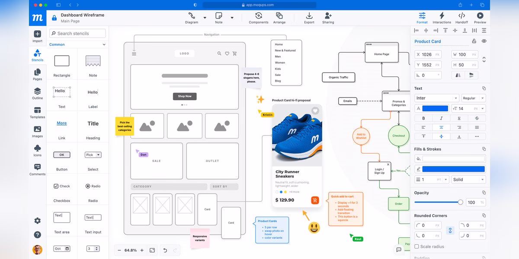Screen dimensions: 519x259
Task: Click the Search stencils field
Action: point(77,33)
